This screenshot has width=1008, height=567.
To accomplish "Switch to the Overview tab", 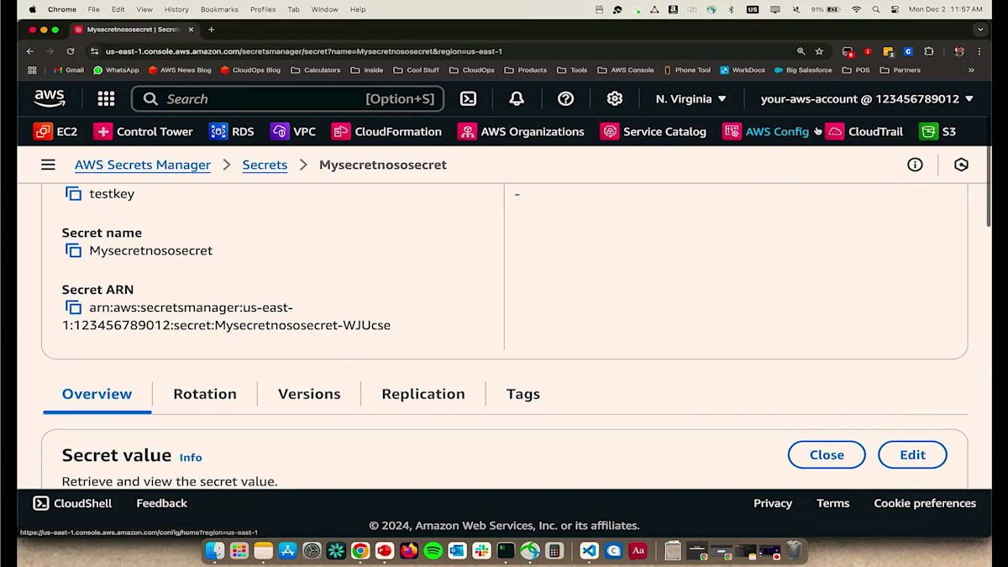I will [97, 394].
